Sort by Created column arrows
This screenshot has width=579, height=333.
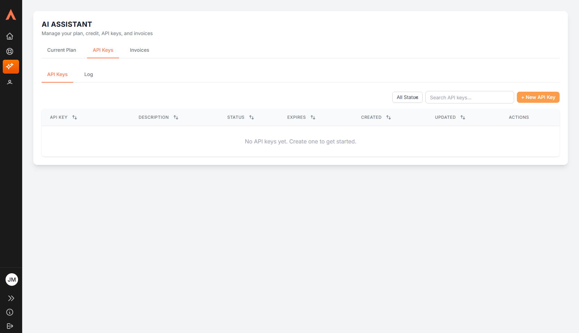coord(389,117)
